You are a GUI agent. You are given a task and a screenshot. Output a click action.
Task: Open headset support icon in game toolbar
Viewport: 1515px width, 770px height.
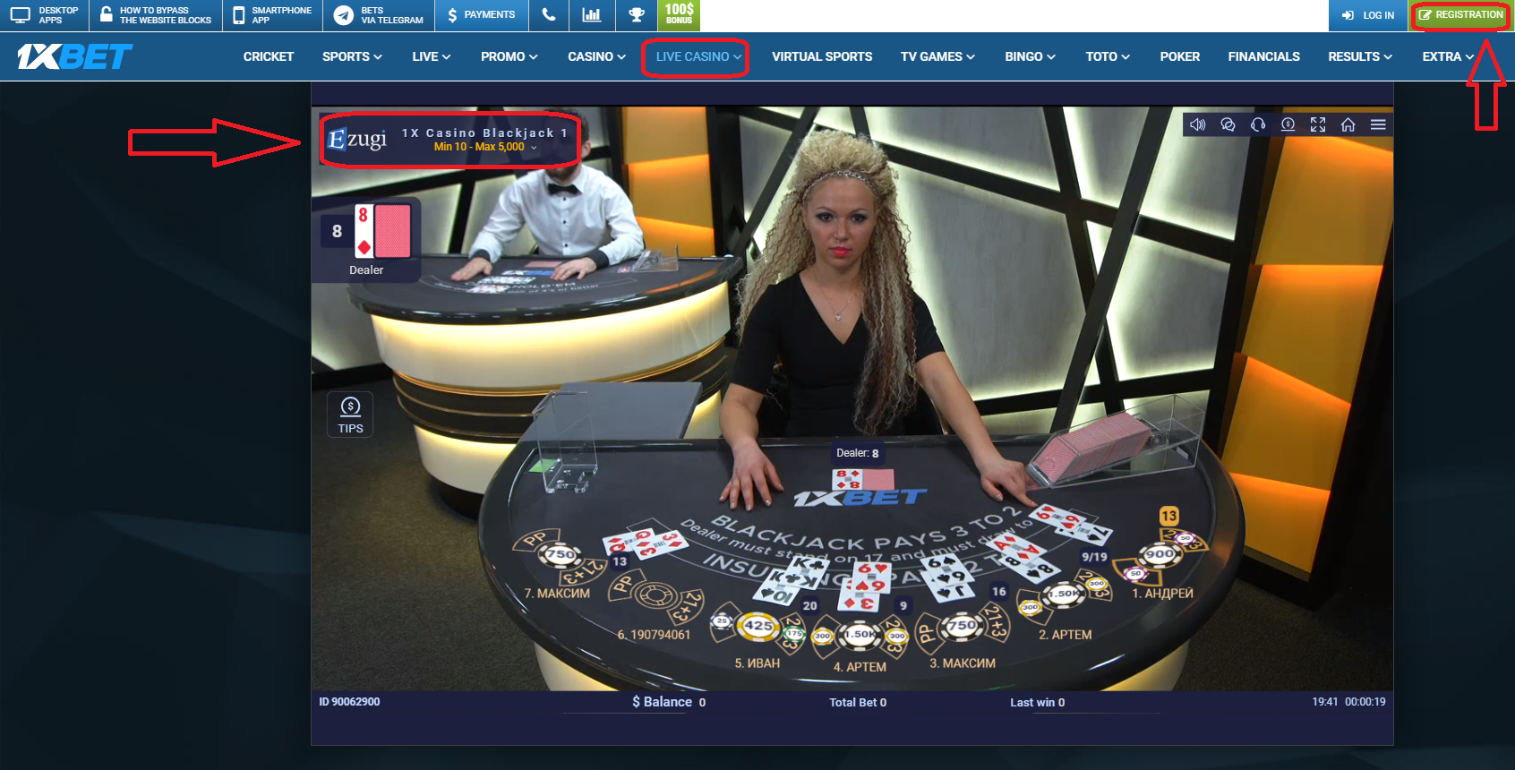pyautogui.click(x=1258, y=124)
